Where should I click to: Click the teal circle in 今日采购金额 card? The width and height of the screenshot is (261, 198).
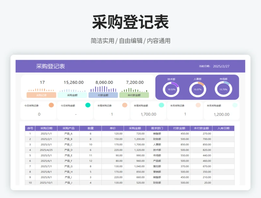pos(88,105)
